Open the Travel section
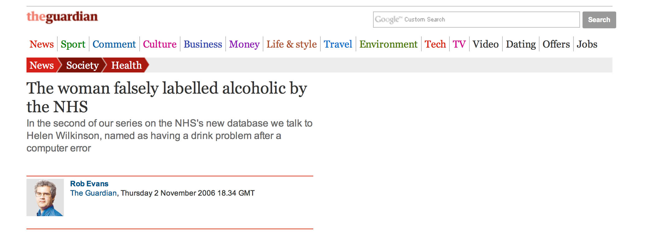Image resolution: width=662 pixels, height=237 pixels. pos(338,44)
